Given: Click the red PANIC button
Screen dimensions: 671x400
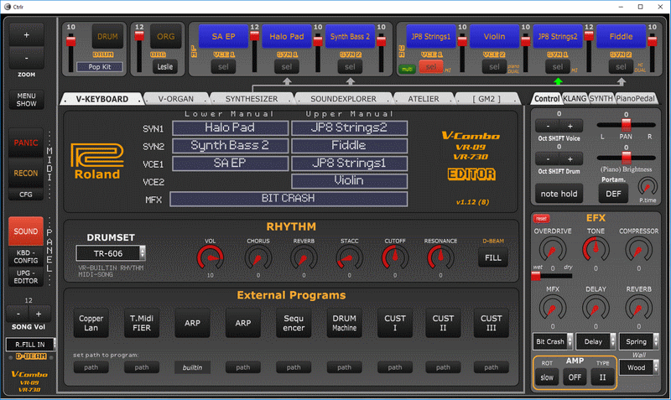Looking at the screenshot, I should pos(25,143).
